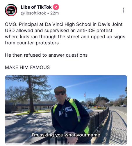
Task: Open the three-dot post options menu
Action: point(123,10)
